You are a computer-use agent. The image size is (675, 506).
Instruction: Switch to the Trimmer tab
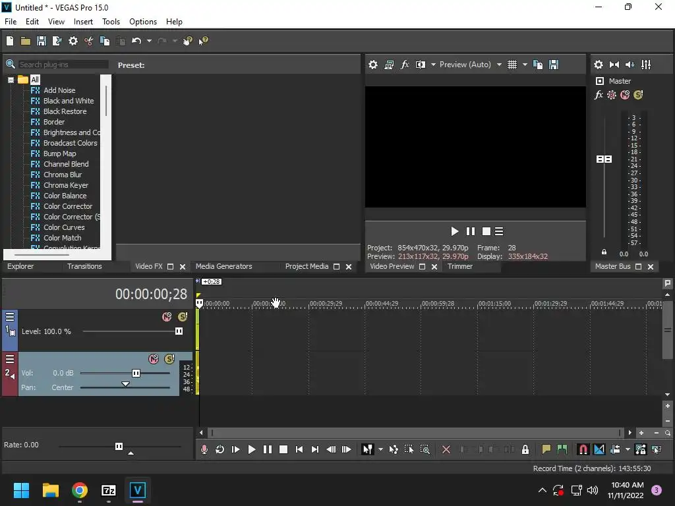tap(459, 266)
